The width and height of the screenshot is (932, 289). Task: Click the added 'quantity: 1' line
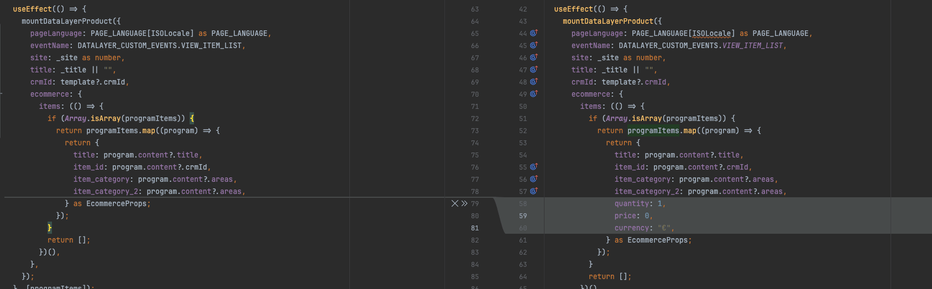(640, 204)
